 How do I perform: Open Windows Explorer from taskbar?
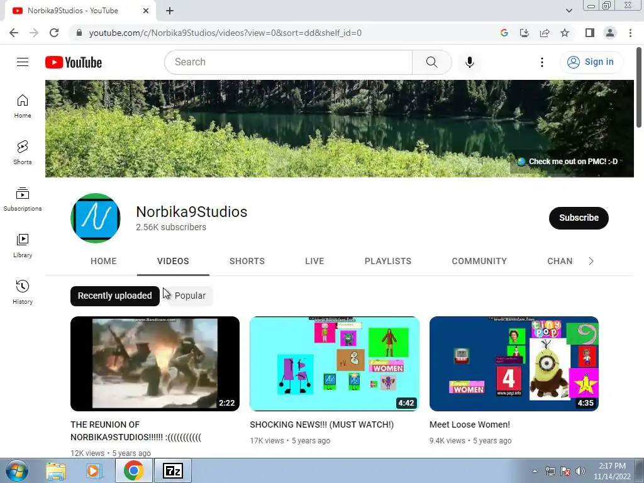(56, 471)
